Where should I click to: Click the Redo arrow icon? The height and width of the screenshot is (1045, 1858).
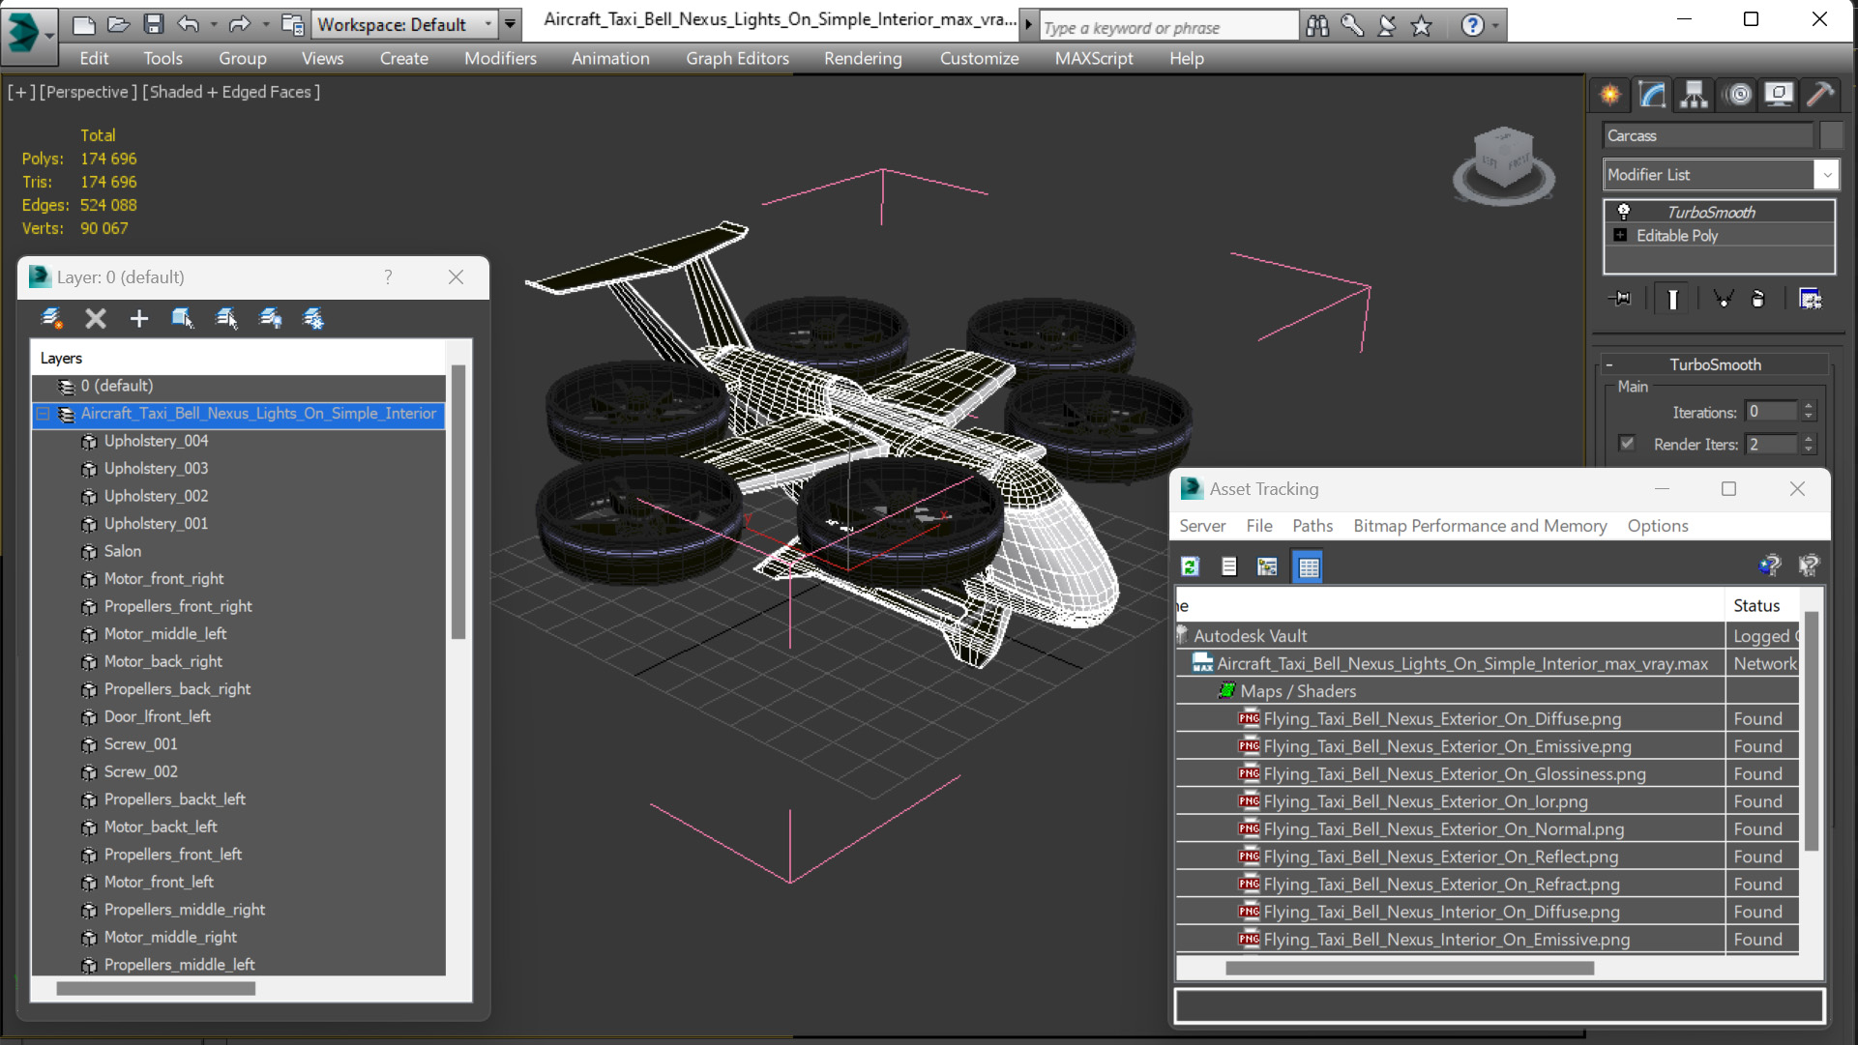[240, 25]
